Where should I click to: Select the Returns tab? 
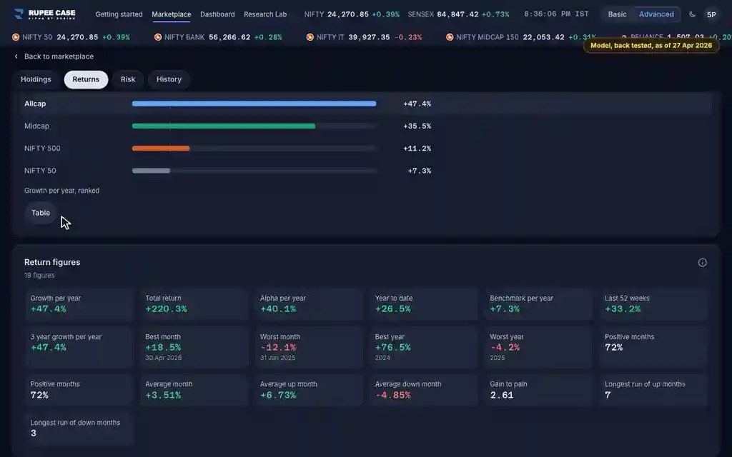86,79
